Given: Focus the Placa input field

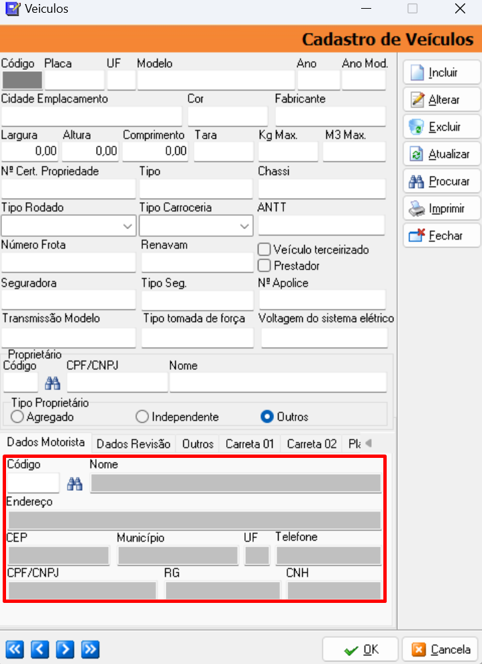Looking at the screenshot, I should coord(75,80).
